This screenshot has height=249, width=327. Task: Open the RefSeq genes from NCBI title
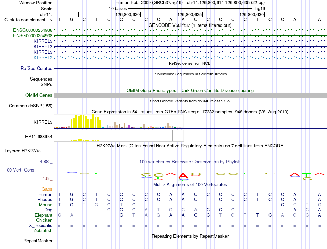[x=190, y=63]
